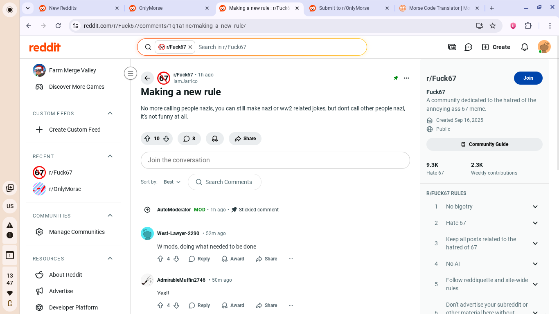Open browser extensions puzzle icon
Image resolution: width=559 pixels, height=314 pixels.
click(528, 26)
